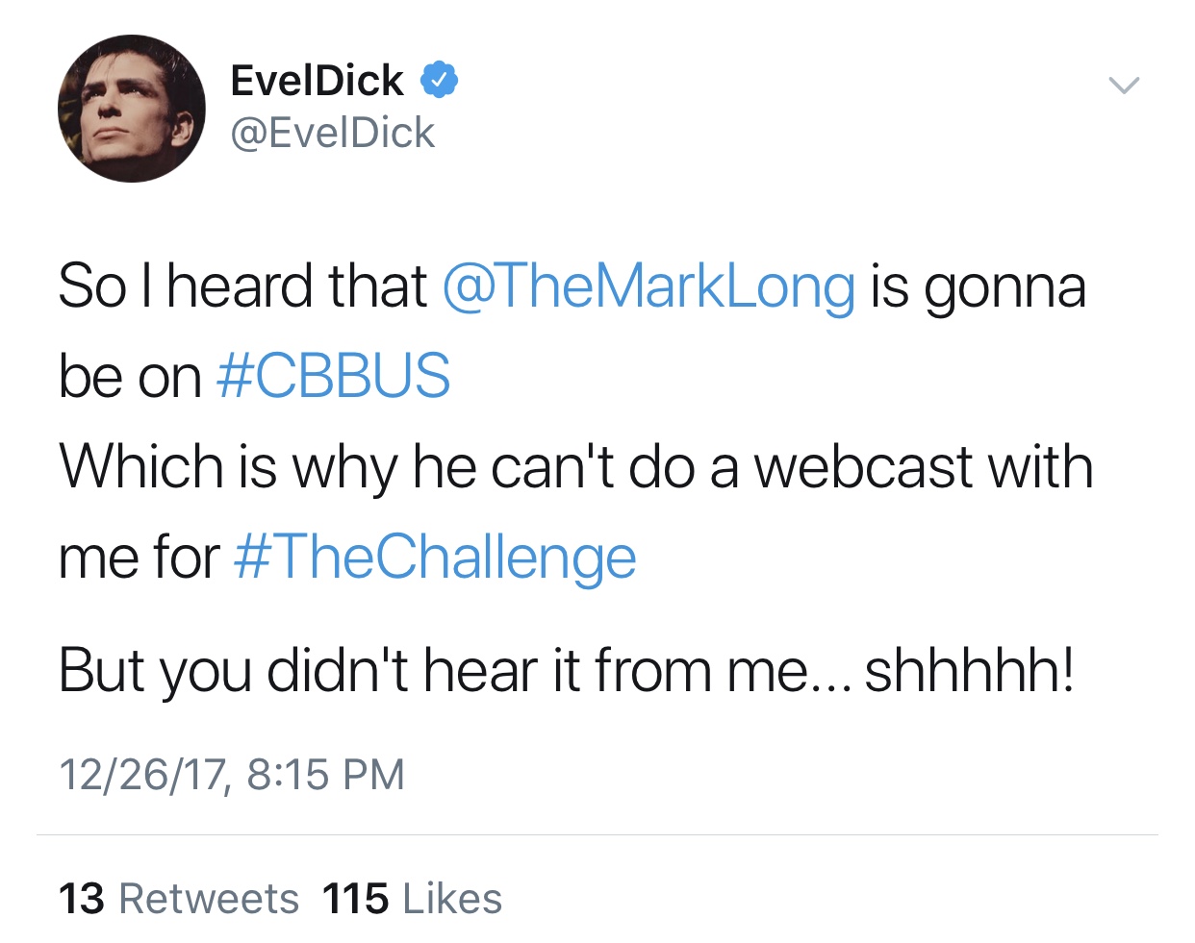Click the 'be on' text before #CBBUS
Viewport: 1195px width, 943px height.
pos(130,376)
